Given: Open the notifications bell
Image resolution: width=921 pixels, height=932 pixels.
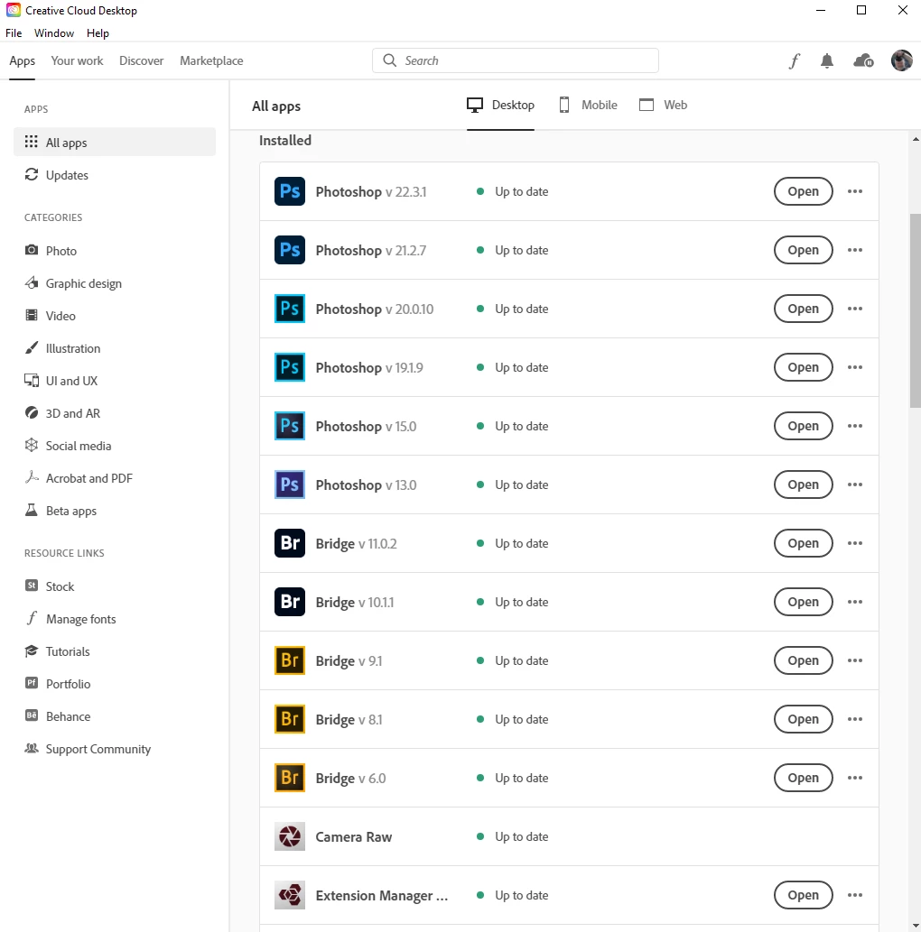Looking at the screenshot, I should point(827,60).
